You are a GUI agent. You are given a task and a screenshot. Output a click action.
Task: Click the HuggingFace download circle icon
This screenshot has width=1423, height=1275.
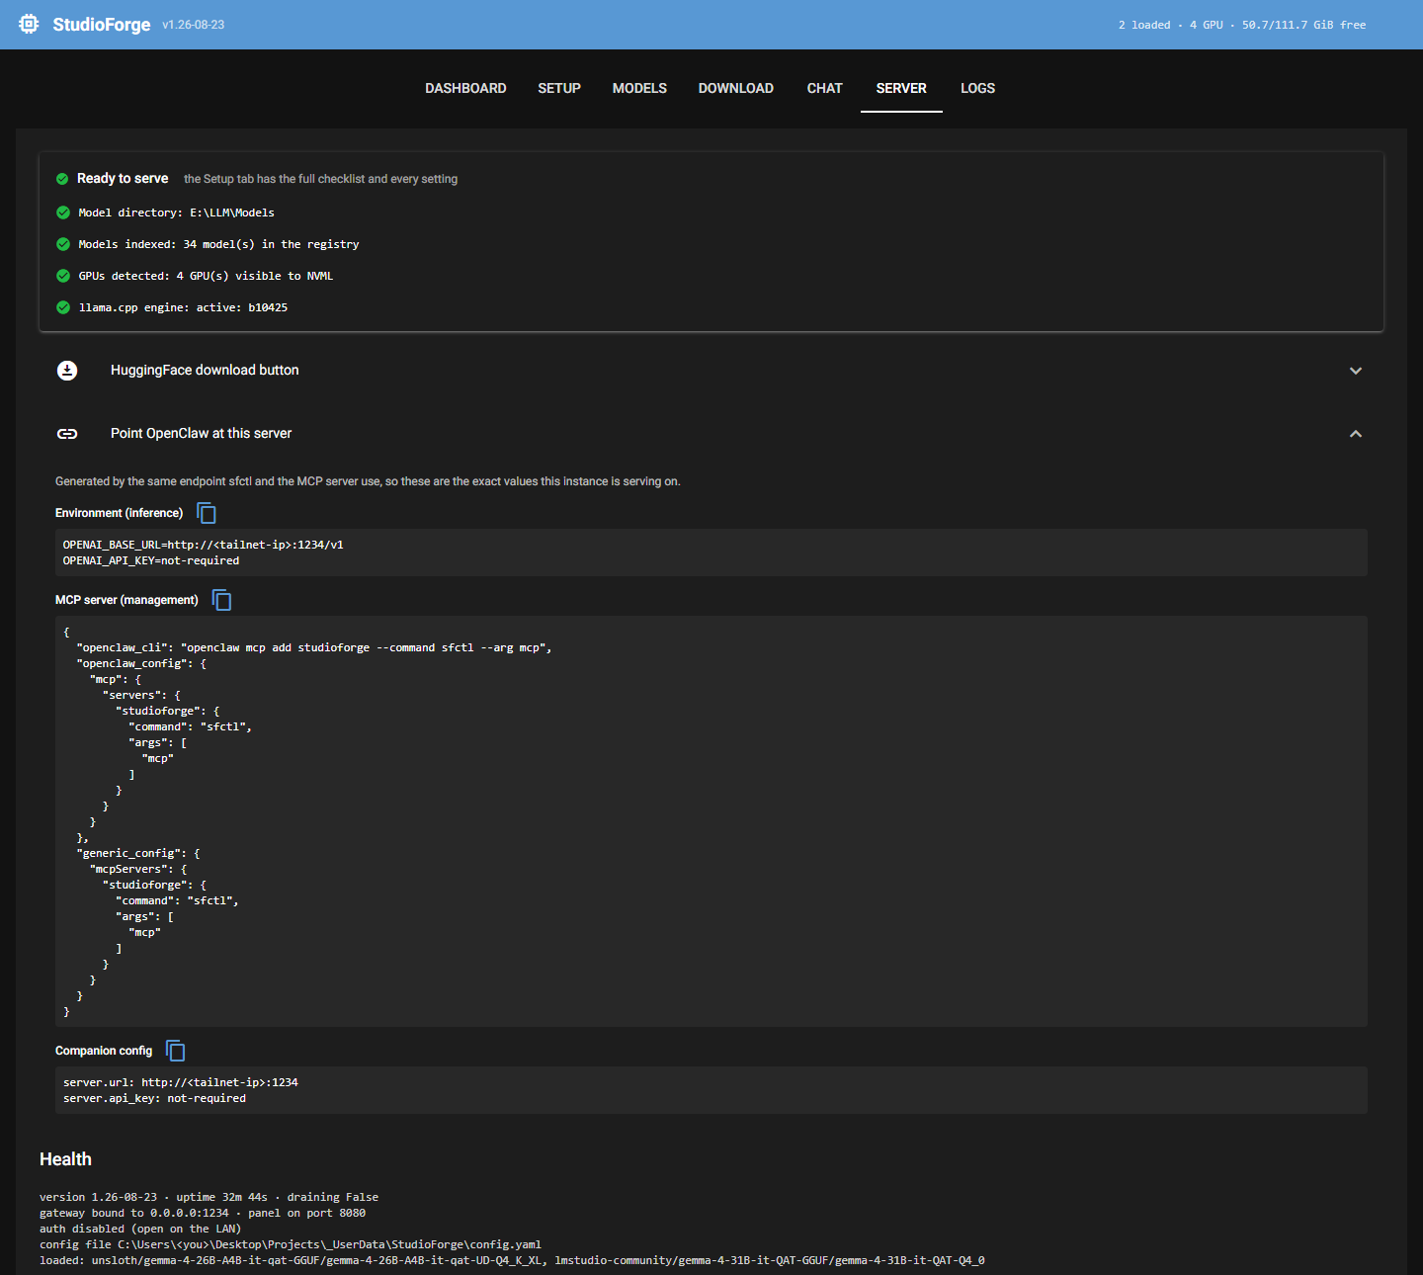point(67,371)
